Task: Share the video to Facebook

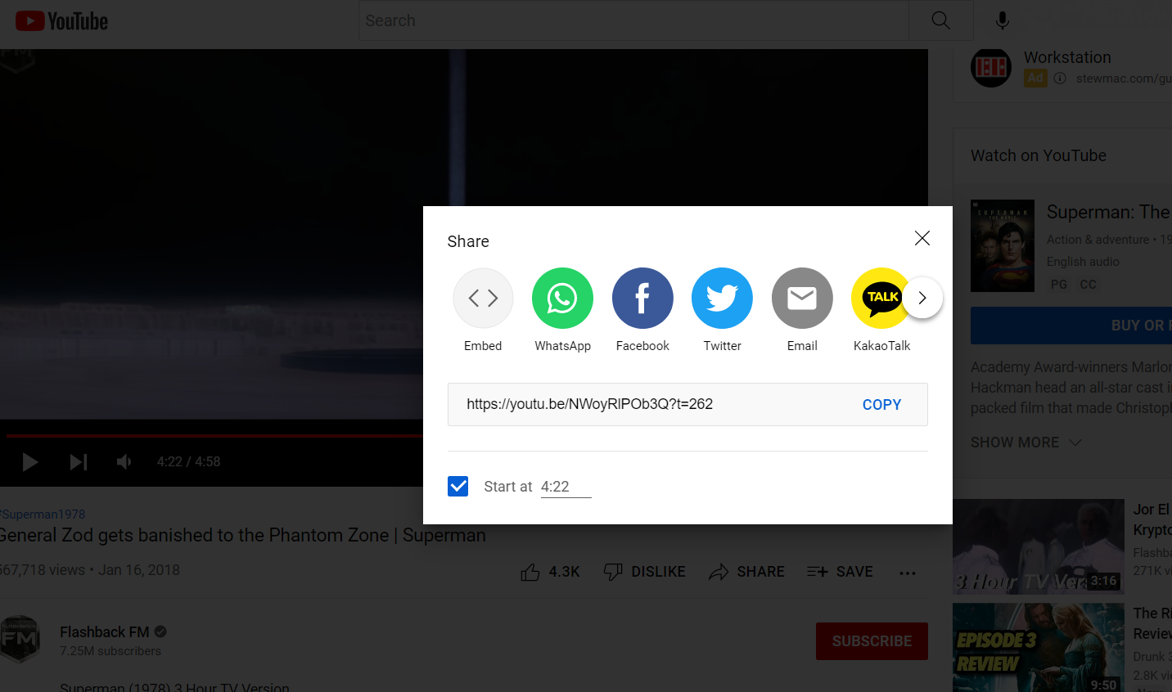Action: (x=642, y=299)
